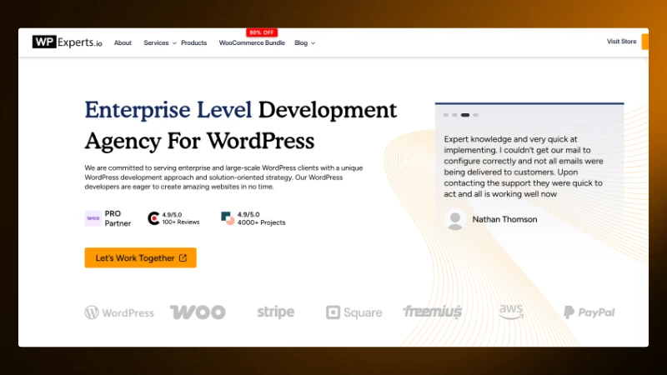
Task: Click the PRO Partner text
Action: coord(118,218)
